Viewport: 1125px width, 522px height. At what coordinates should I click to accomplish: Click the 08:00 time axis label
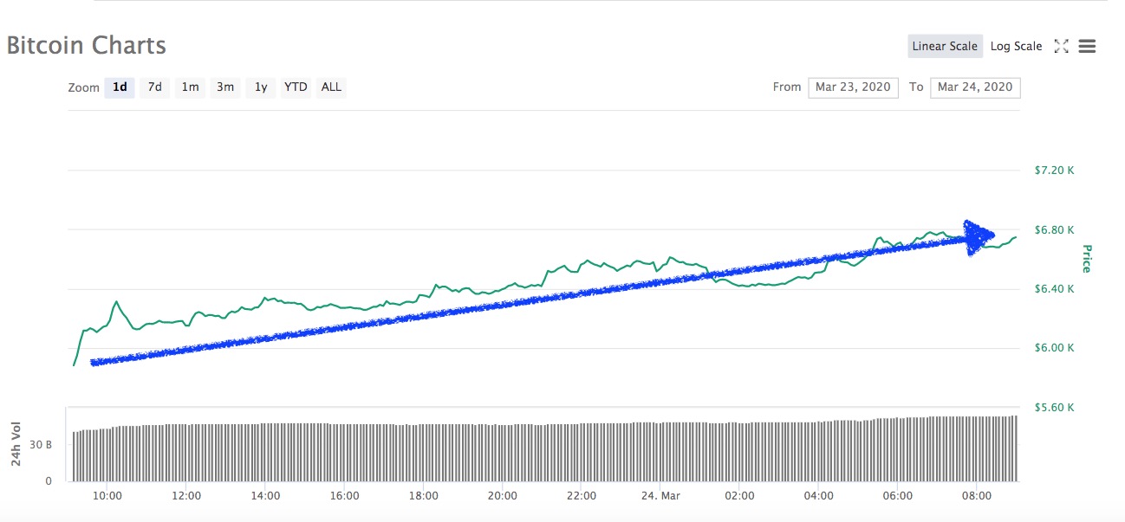pyautogui.click(x=977, y=496)
